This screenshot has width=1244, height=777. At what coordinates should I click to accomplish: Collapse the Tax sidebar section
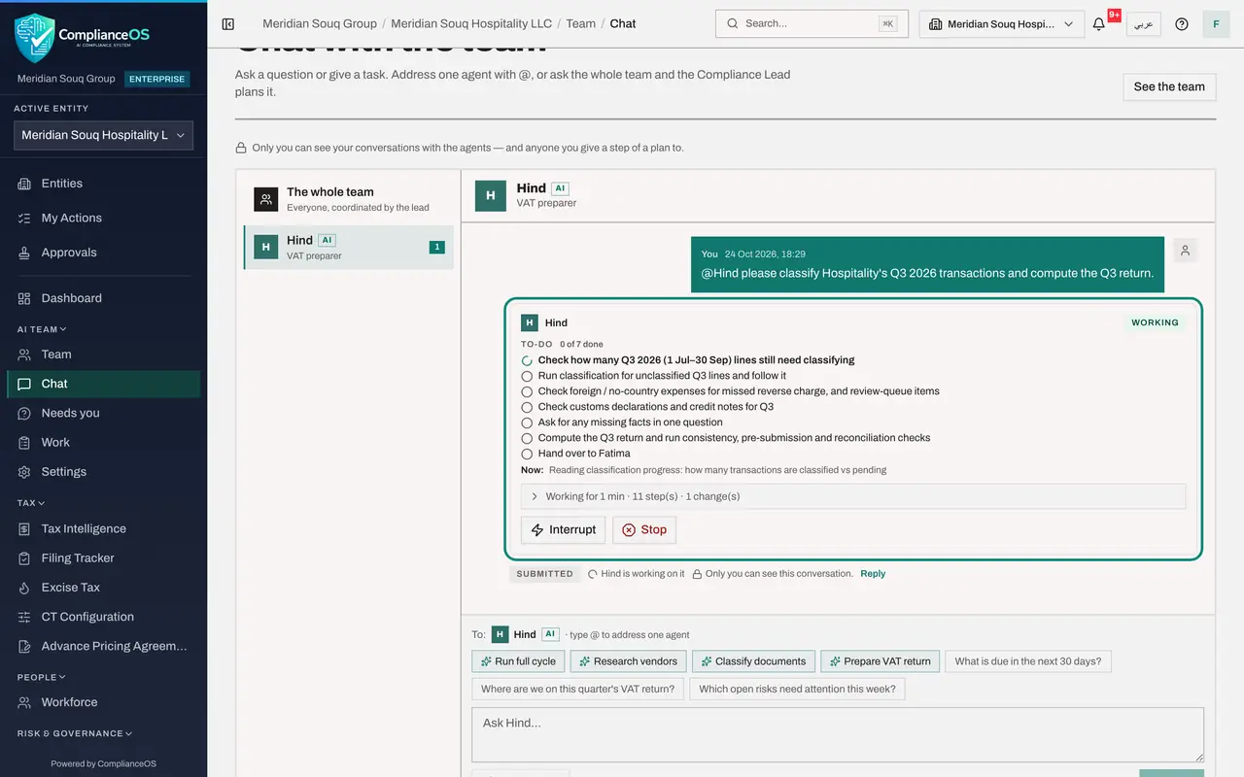coord(31,503)
